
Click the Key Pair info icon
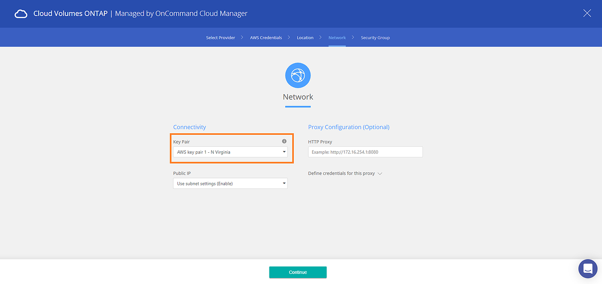point(284,142)
